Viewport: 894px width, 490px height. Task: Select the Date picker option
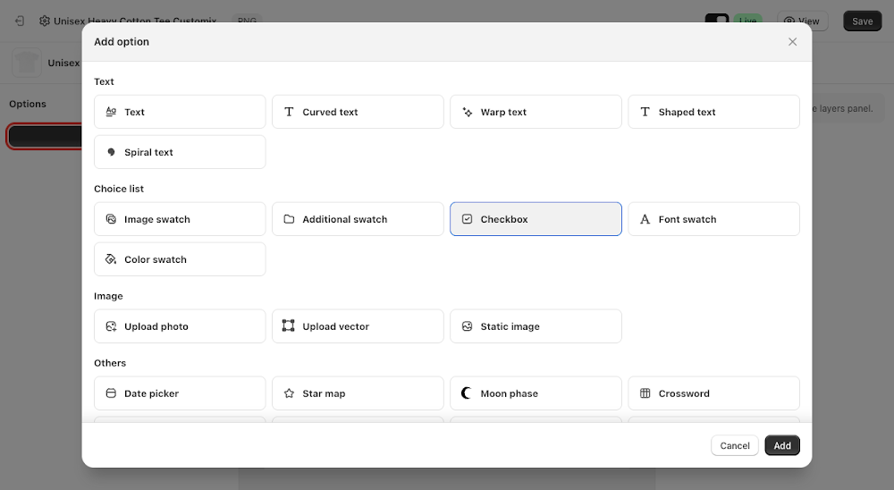click(x=180, y=393)
